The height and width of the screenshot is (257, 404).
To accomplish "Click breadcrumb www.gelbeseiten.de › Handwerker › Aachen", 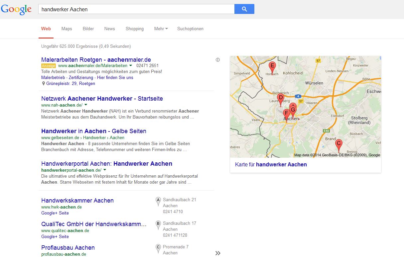I will click(83, 138).
